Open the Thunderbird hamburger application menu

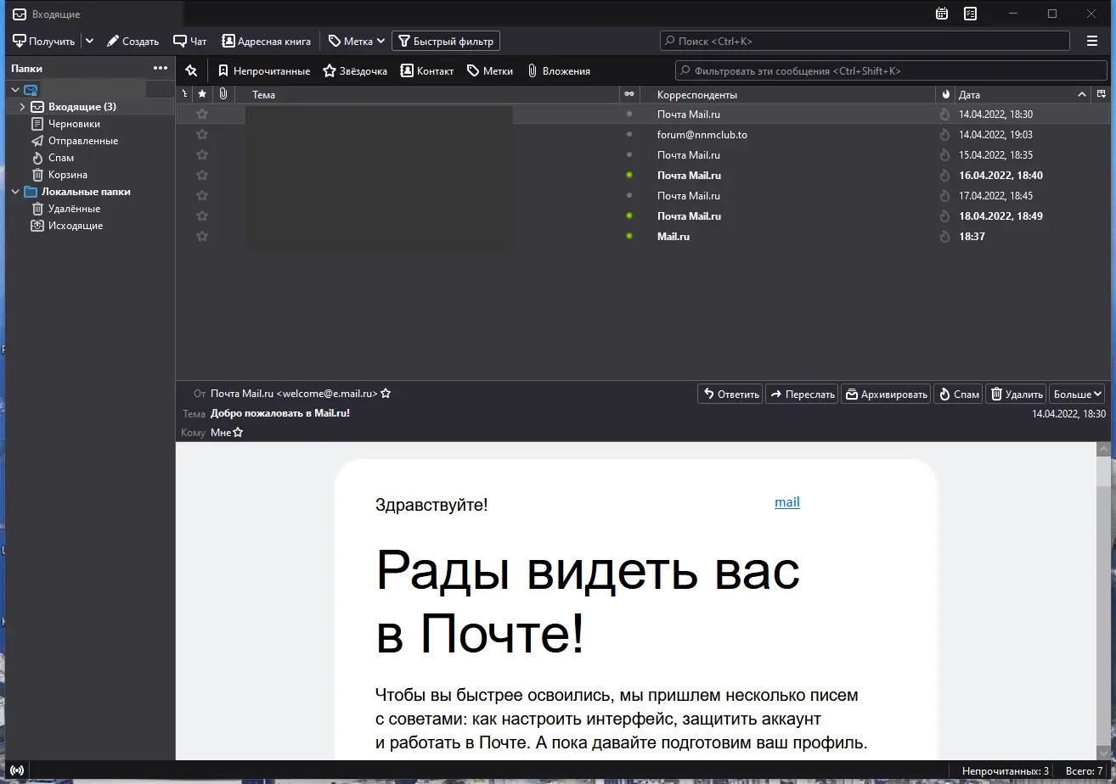pyautogui.click(x=1092, y=41)
